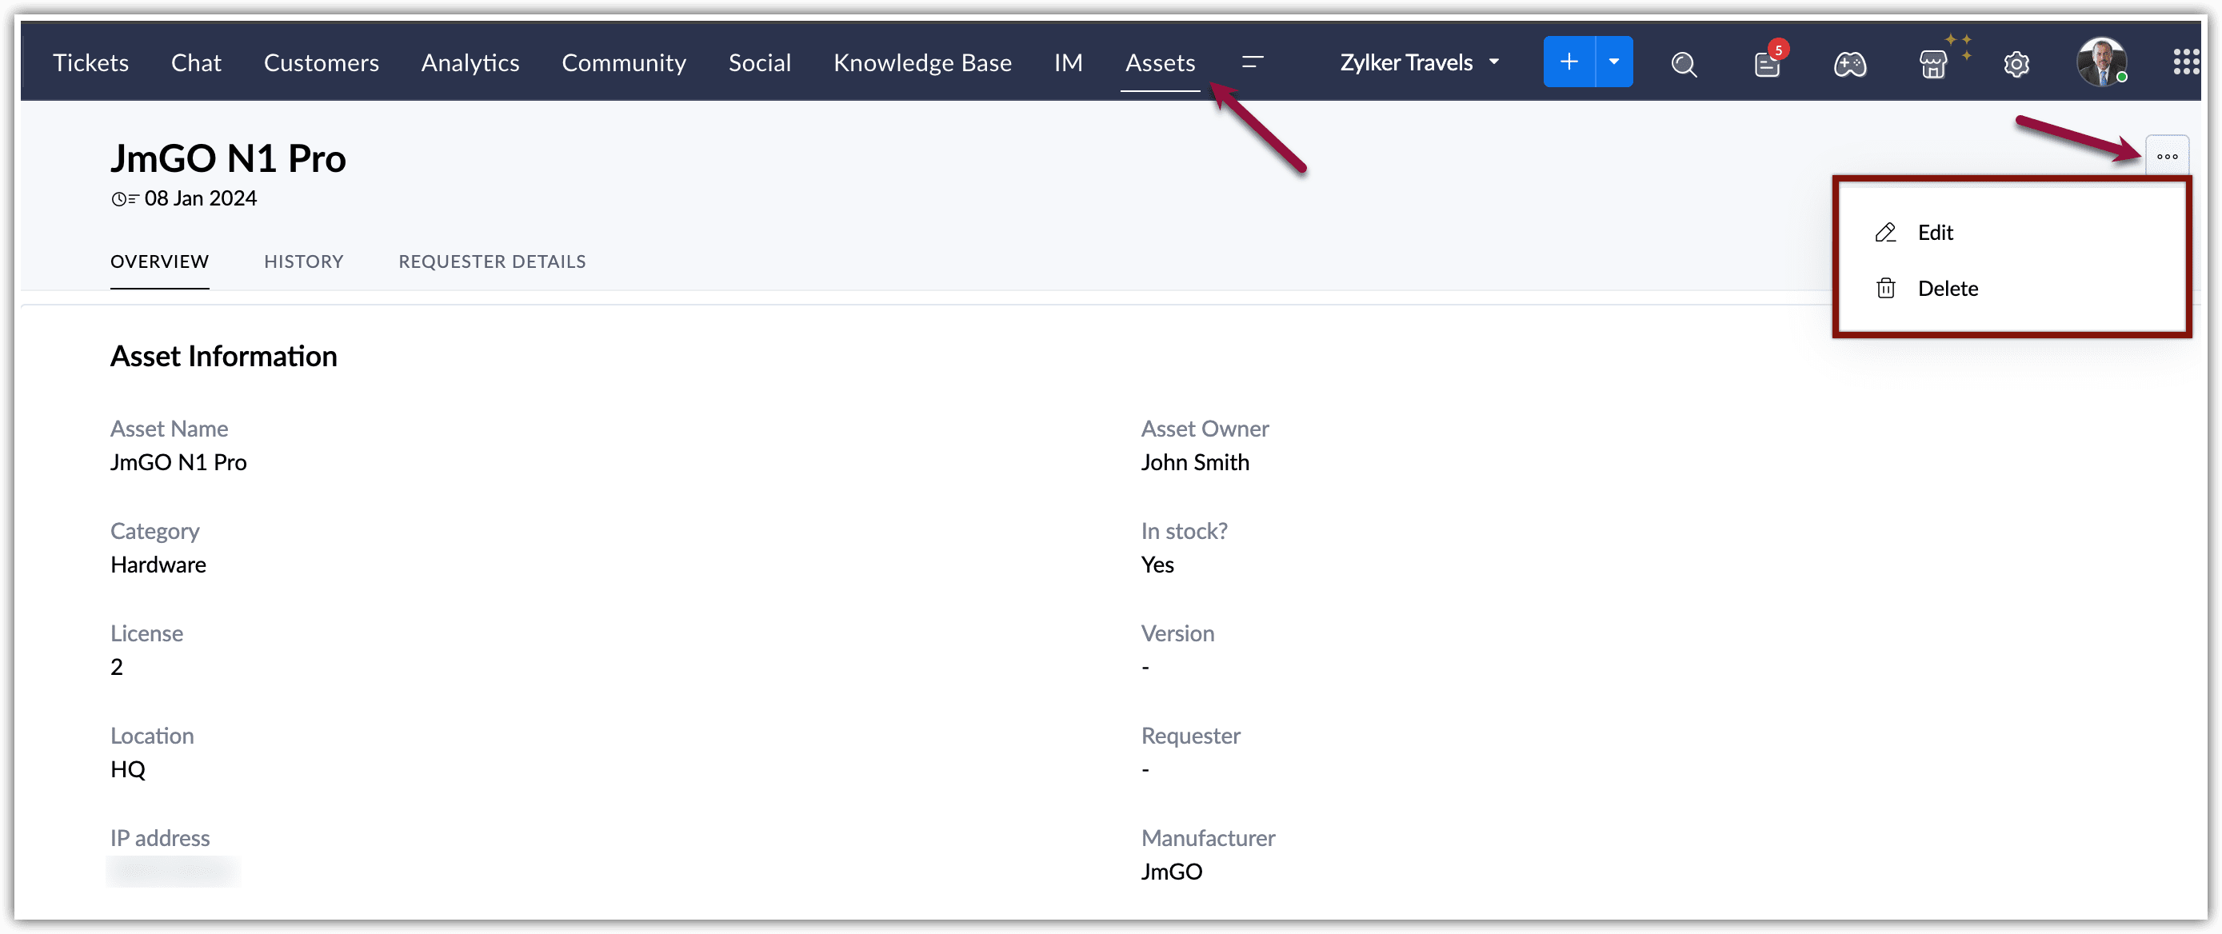Navigate to the Analytics module
Image resolution: width=2222 pixels, height=934 pixels.
tap(470, 63)
